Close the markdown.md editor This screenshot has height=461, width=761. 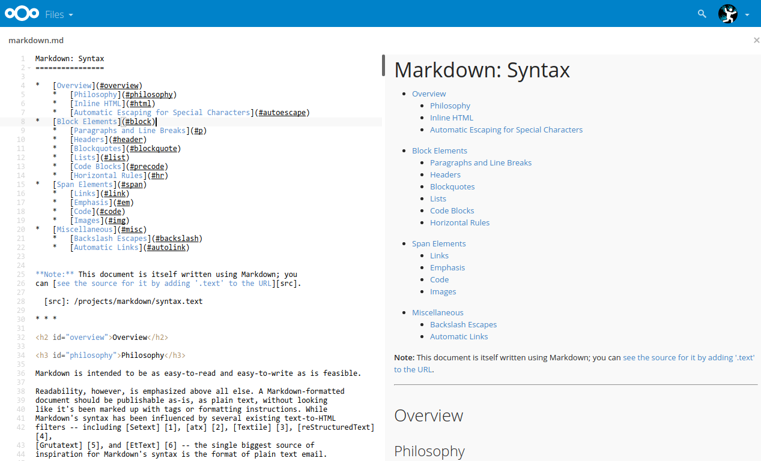click(756, 40)
